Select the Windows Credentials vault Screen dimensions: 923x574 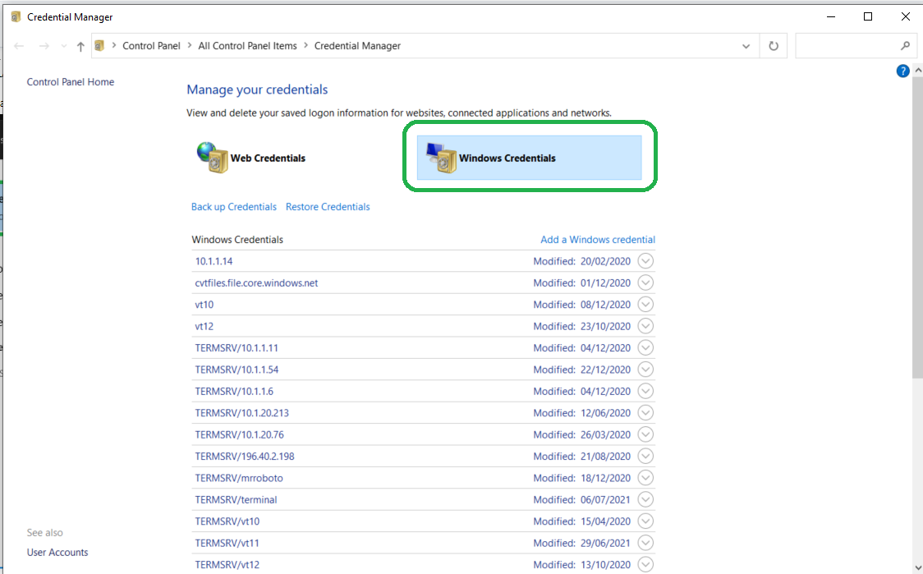[x=529, y=158]
